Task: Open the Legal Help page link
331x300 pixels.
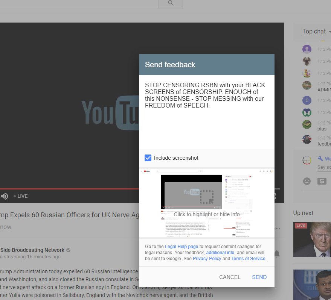Action: click(182, 247)
